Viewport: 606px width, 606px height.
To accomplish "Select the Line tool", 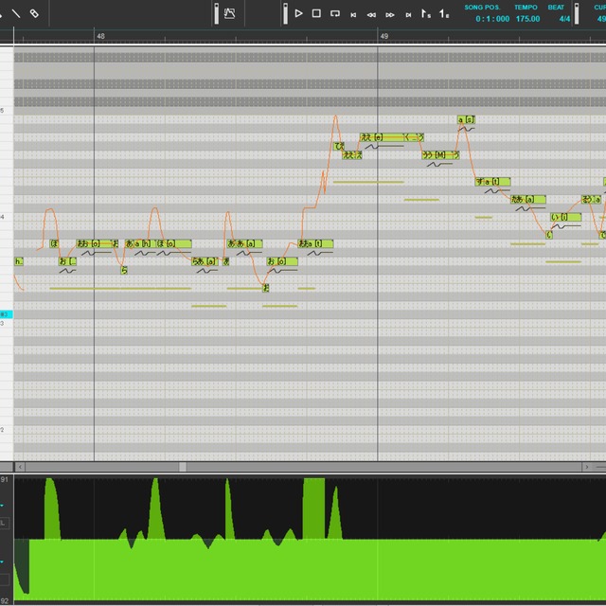I will 16,13.
